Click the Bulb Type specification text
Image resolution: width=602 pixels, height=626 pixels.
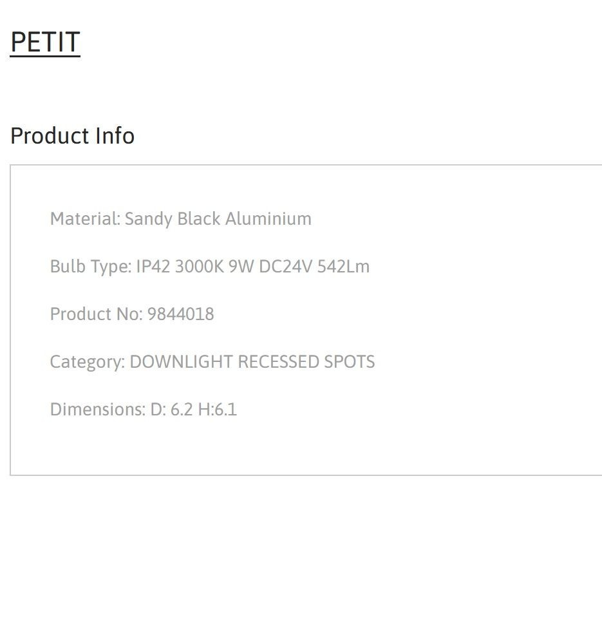[210, 267]
